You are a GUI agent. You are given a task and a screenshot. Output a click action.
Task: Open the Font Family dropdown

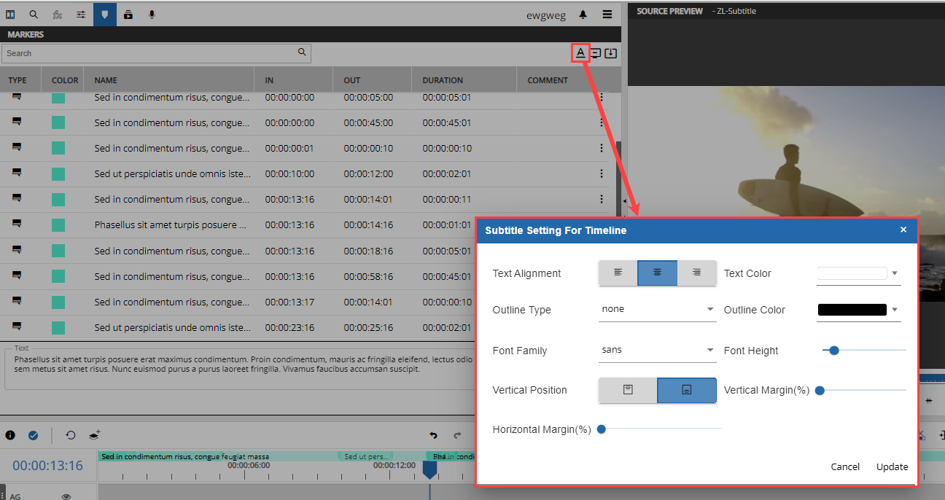pyautogui.click(x=656, y=351)
